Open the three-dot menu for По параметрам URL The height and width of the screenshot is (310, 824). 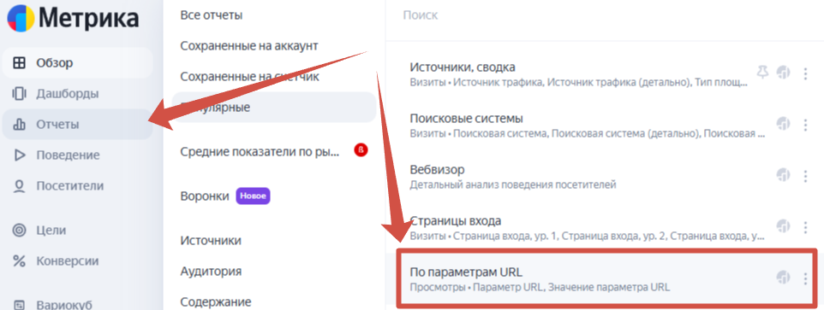805,278
